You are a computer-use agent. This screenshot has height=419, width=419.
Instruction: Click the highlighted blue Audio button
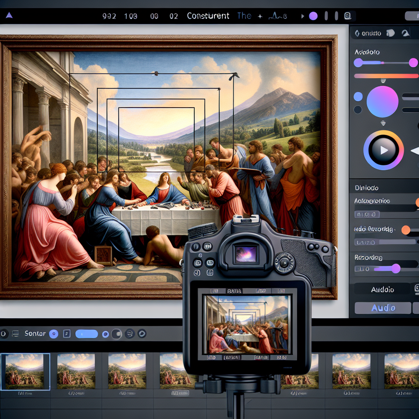(x=383, y=308)
